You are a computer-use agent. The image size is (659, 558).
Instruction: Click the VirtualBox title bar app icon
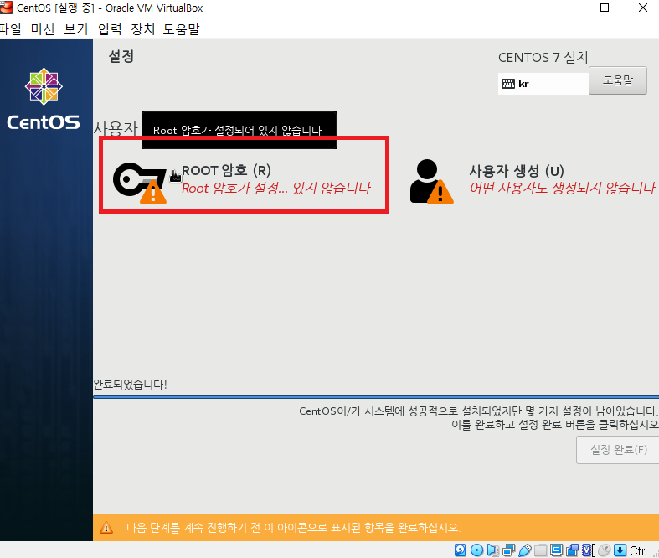point(7,8)
